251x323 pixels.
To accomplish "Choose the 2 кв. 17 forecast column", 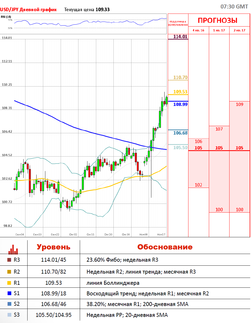I will point(239,30).
